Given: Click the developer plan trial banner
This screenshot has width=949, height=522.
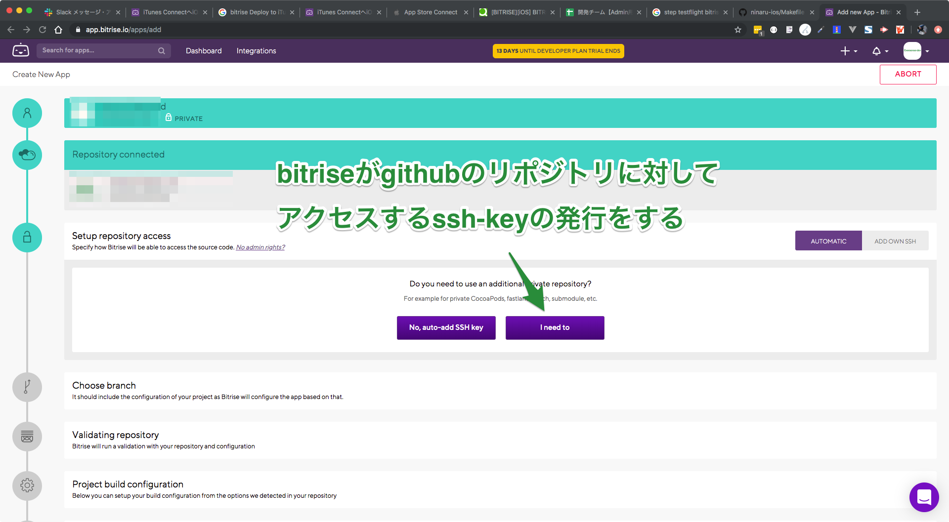Looking at the screenshot, I should [x=558, y=51].
